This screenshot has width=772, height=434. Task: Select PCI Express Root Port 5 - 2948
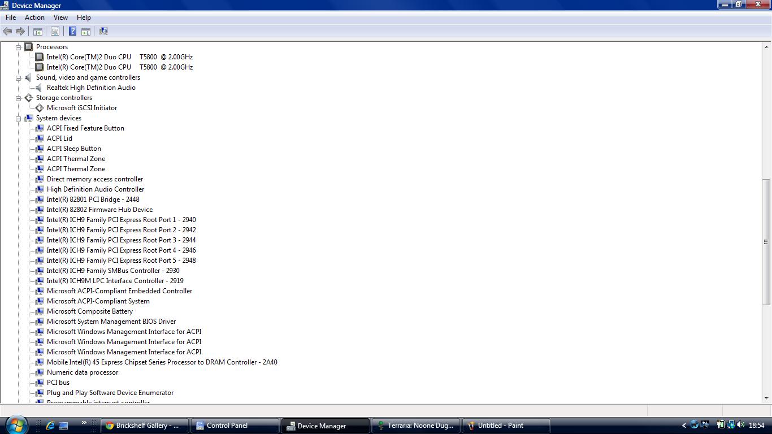122,261
